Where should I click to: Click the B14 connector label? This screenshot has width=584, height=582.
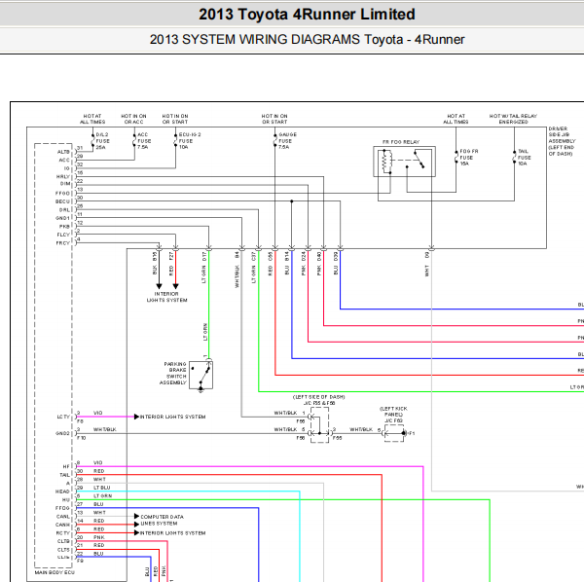click(287, 256)
